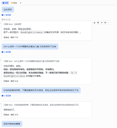Open 1 条回复 under 为什么保存一个文件 message
The width and height of the screenshot is (117, 128).
click(6, 52)
